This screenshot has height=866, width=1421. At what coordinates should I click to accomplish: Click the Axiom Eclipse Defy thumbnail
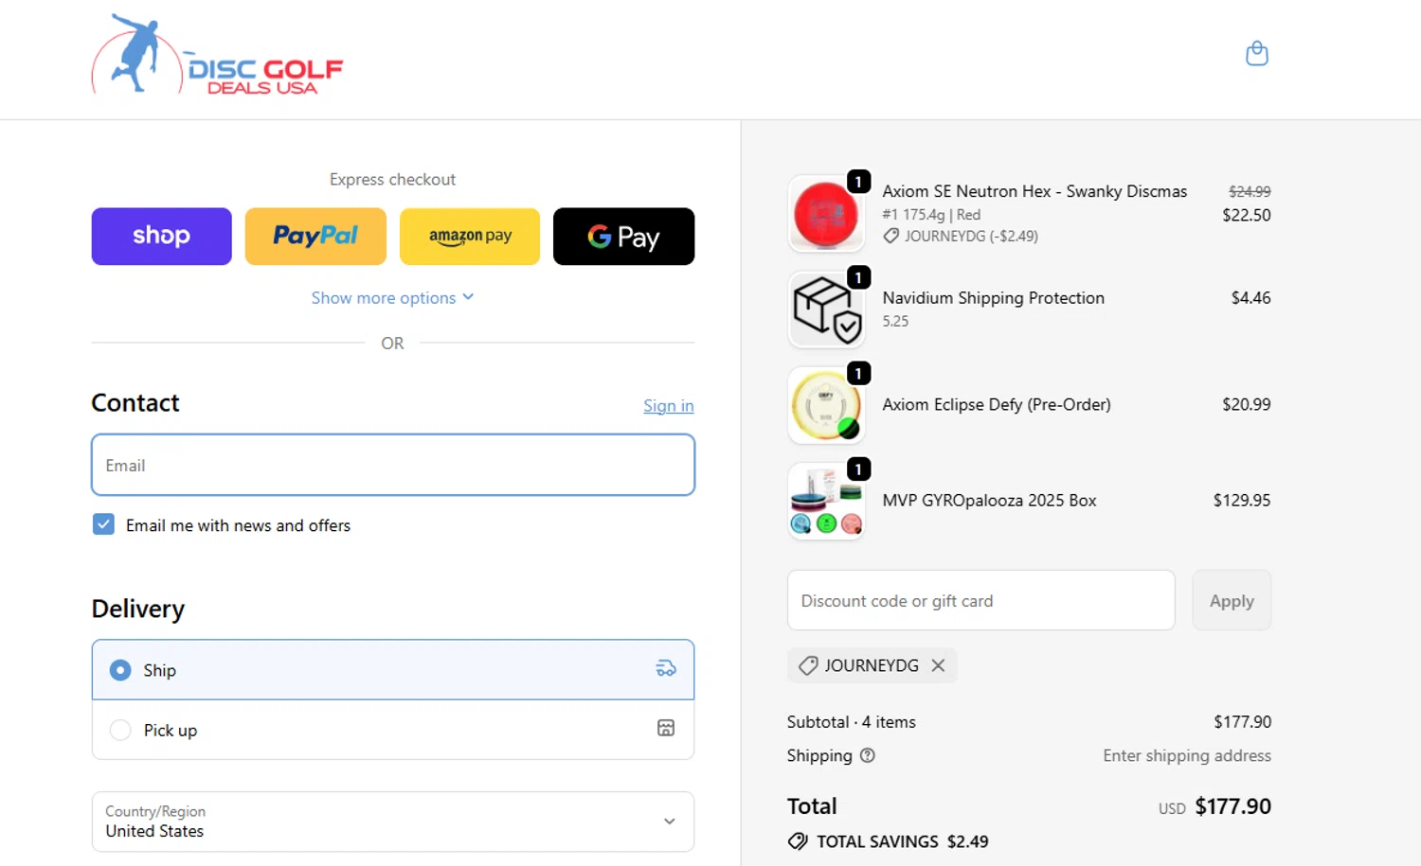point(826,405)
